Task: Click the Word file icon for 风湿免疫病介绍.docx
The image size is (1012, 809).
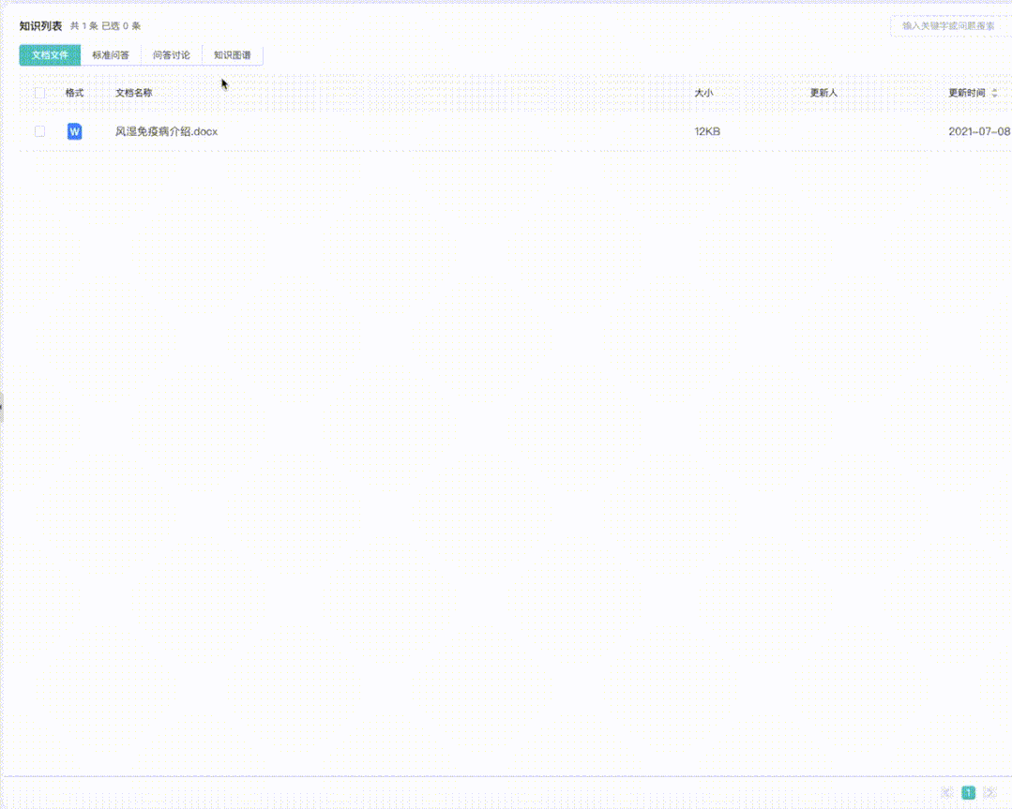Action: pyautogui.click(x=74, y=131)
